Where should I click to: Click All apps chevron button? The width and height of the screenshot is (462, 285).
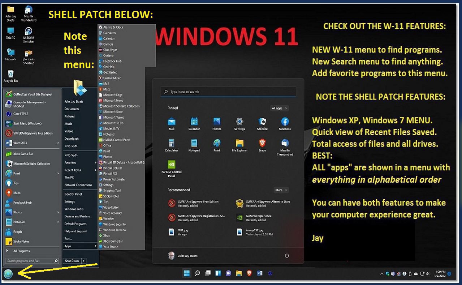point(280,108)
